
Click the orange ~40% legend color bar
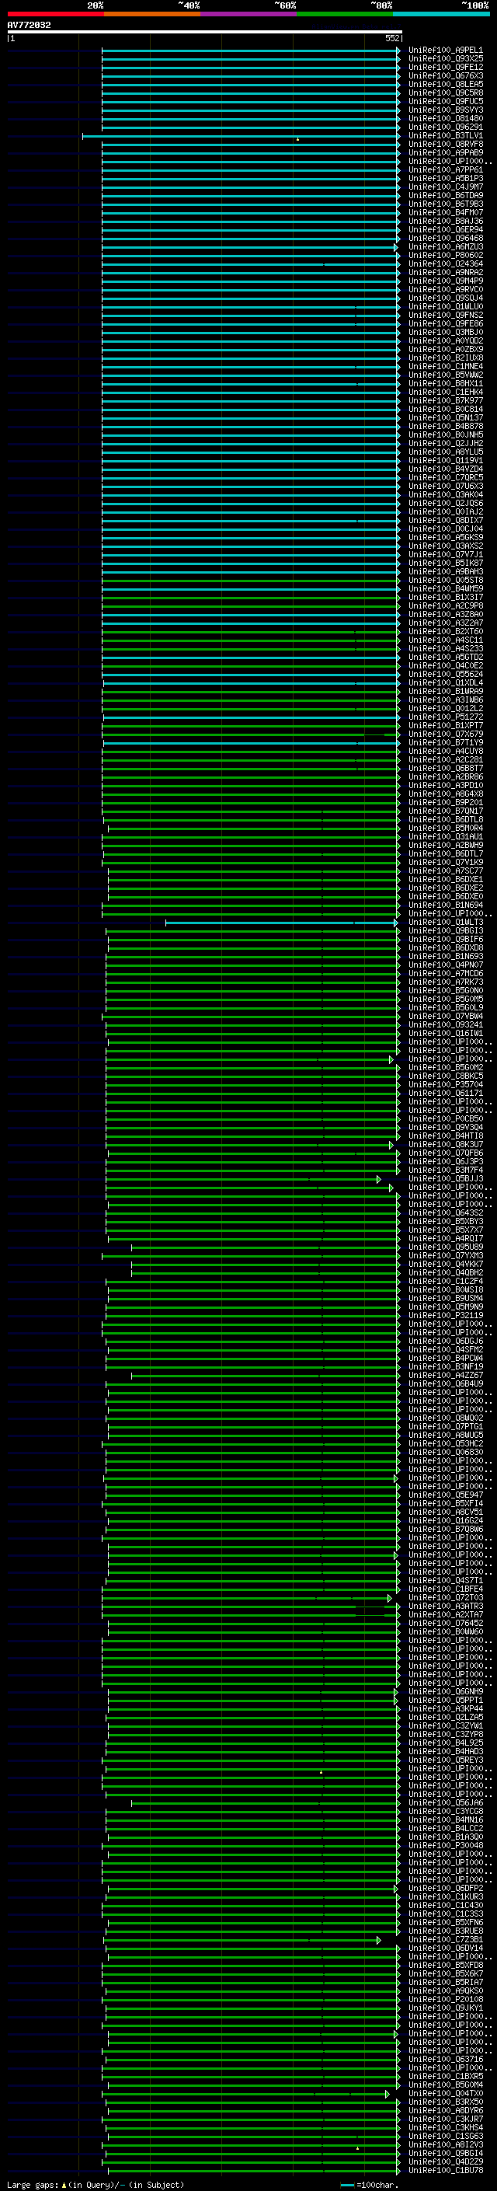(152, 14)
